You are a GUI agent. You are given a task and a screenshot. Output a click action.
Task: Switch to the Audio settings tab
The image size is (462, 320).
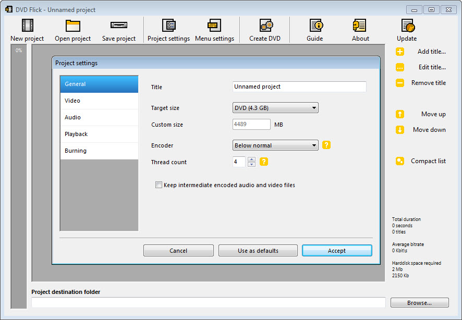tap(99, 117)
